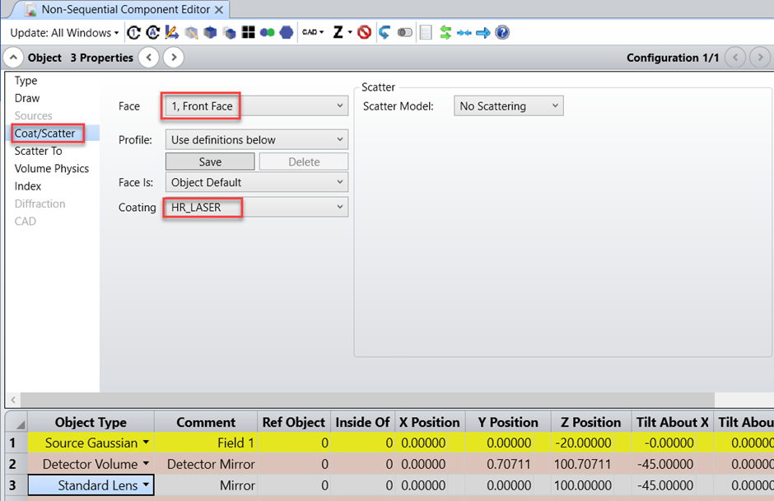This screenshot has height=501, width=774.
Task: Switch to the Volume Physics section
Action: pyautogui.click(x=52, y=168)
